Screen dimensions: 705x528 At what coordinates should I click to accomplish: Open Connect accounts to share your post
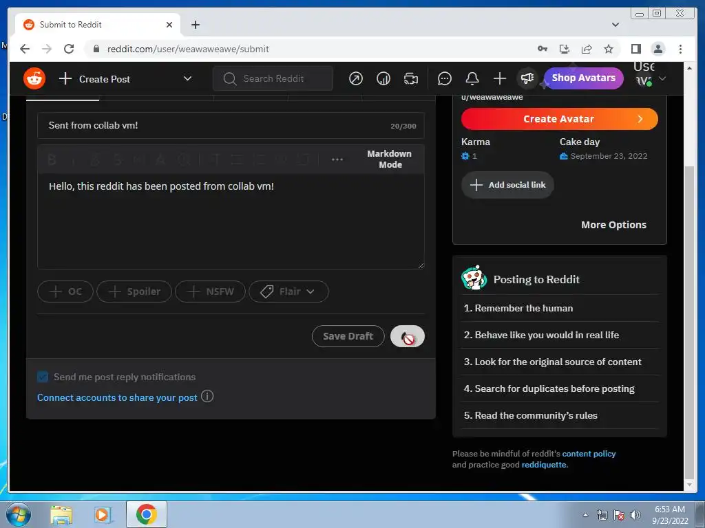pos(117,397)
